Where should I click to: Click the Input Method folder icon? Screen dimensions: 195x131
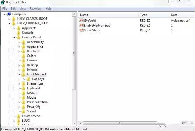click(23, 74)
